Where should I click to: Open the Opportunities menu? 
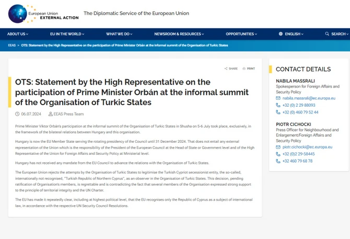[x=241, y=34]
